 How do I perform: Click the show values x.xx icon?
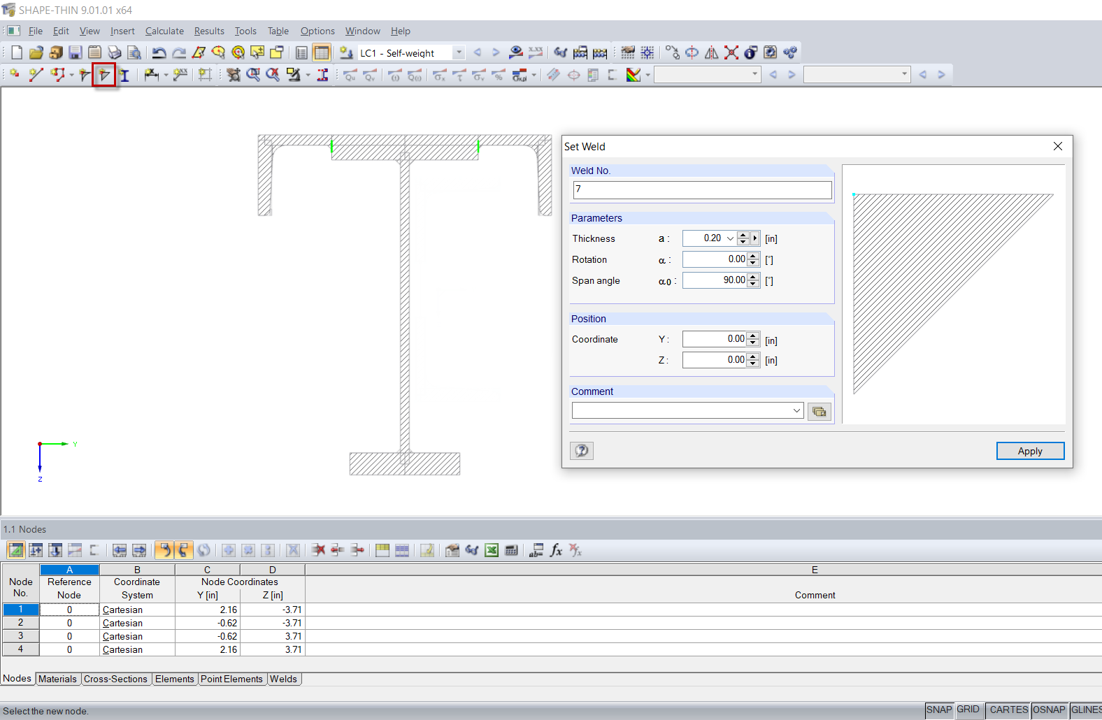(x=536, y=52)
